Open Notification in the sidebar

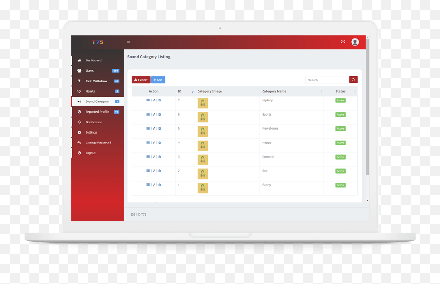coord(98,122)
